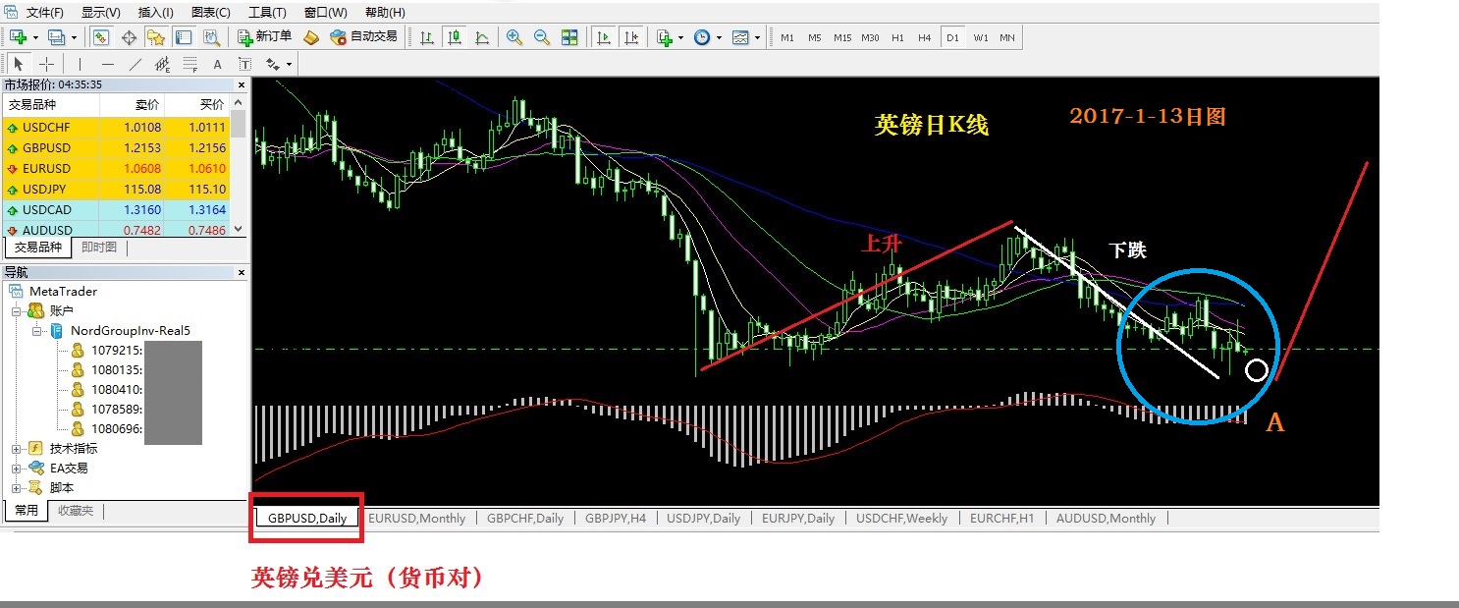Image resolution: width=1459 pixels, height=608 pixels.
Task: Switch chart to bar chart icon
Action: click(x=427, y=37)
